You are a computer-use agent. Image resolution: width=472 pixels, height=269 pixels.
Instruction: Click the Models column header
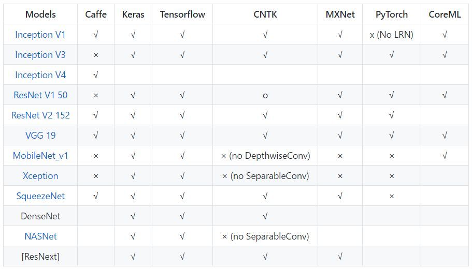(x=40, y=14)
